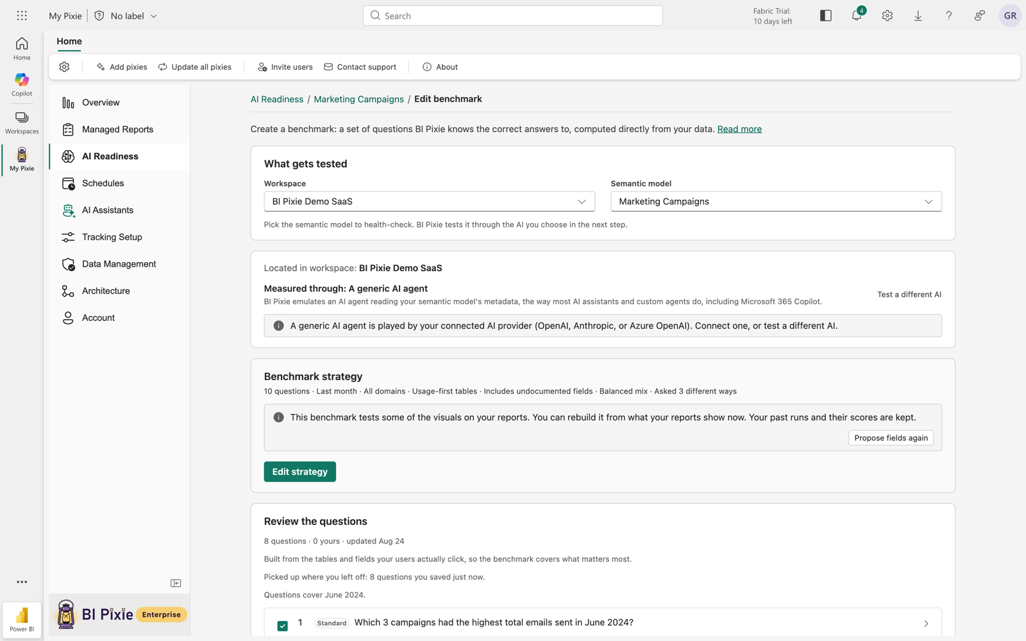This screenshot has height=641, width=1026.
Task: Click in the Search box
Action: tap(513, 15)
